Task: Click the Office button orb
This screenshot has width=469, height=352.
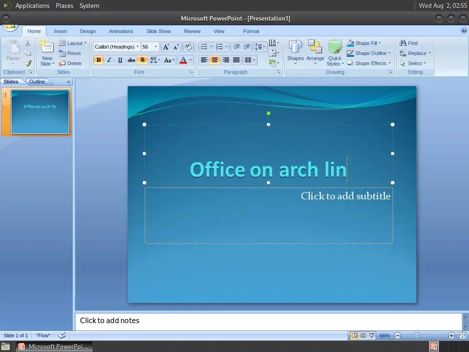Action: click(x=10, y=27)
